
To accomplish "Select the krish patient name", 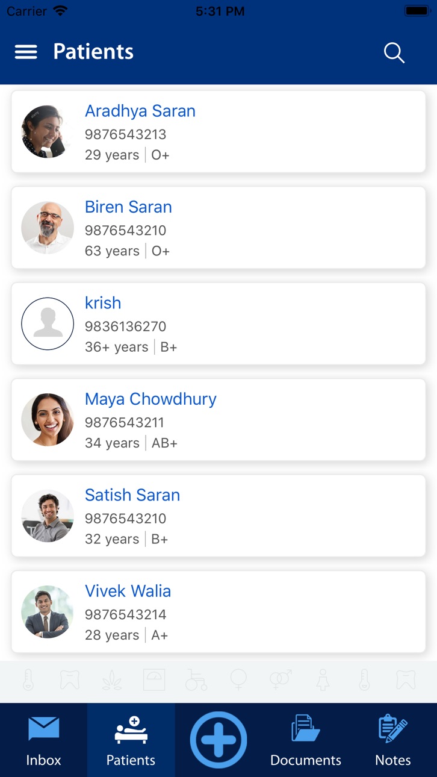I will click(103, 303).
